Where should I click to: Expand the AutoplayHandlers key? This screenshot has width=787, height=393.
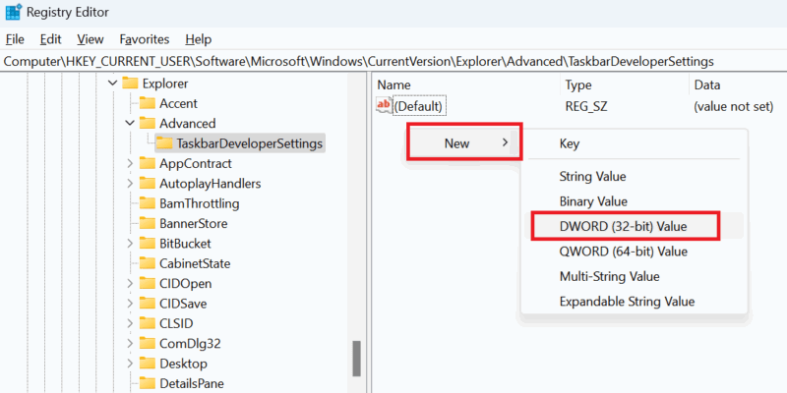pyautogui.click(x=130, y=184)
